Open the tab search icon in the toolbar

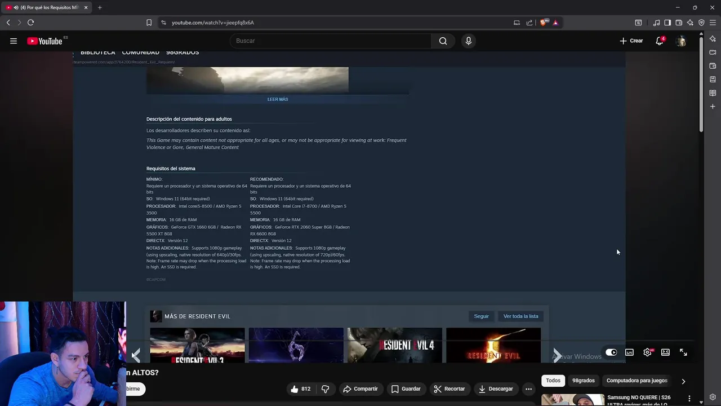pyautogui.click(x=638, y=23)
